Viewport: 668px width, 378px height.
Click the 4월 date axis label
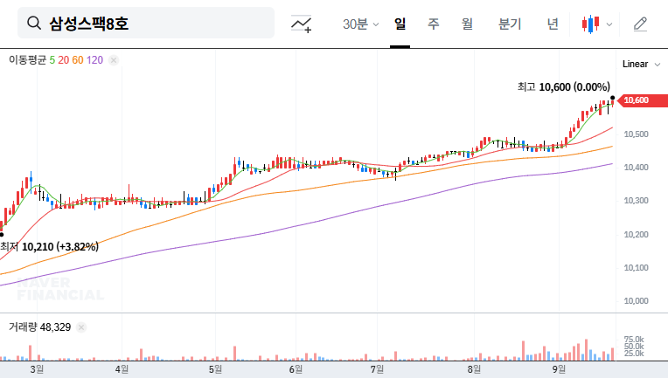122,369
